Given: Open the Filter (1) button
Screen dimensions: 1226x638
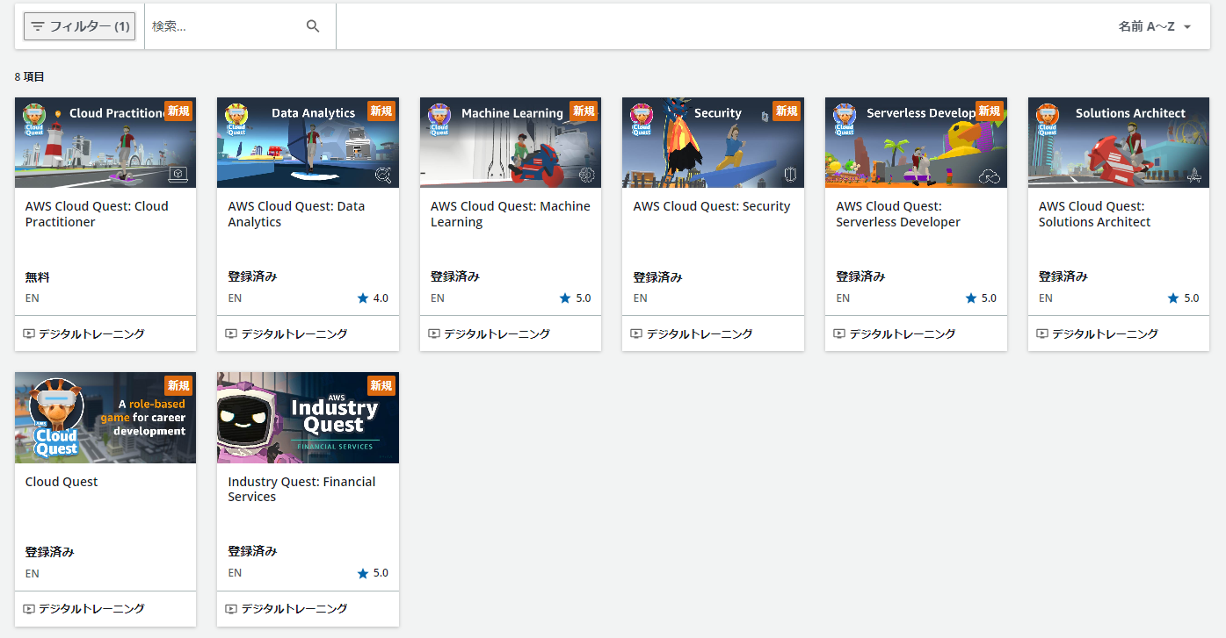Looking at the screenshot, I should [x=79, y=26].
